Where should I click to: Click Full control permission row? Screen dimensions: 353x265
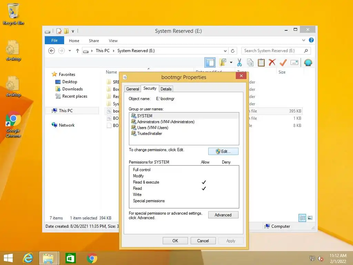184,170
